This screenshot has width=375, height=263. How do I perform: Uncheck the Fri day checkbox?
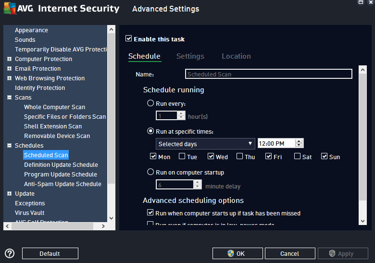coord(269,156)
